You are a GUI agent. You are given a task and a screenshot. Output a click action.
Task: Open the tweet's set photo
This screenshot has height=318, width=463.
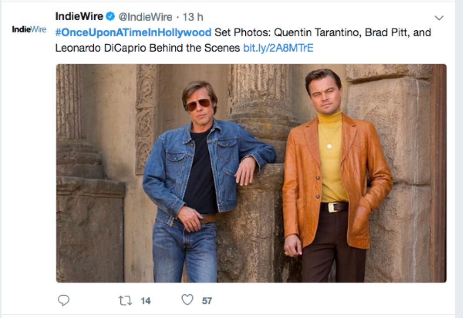pos(251,173)
